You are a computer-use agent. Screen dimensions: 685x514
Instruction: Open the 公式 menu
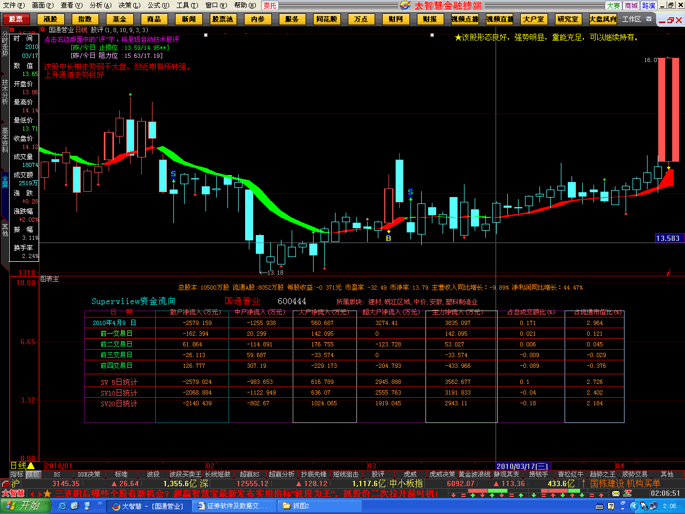158,5
